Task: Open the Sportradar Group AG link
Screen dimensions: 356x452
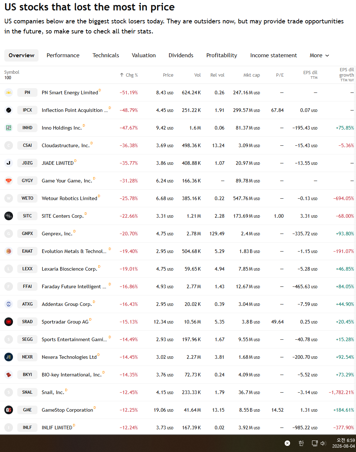Action: coord(65,322)
